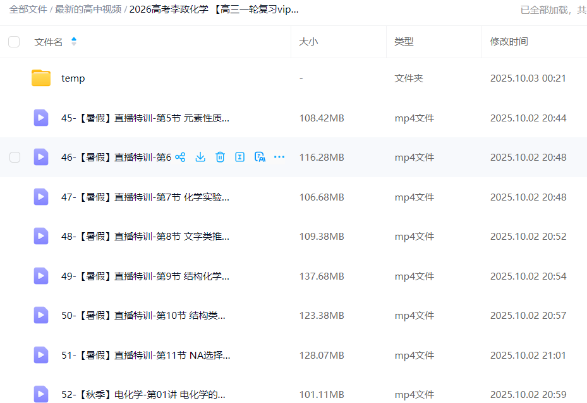Open more options ellipsis for file 46
Viewport: 587px width, 403px height.
coord(279,158)
